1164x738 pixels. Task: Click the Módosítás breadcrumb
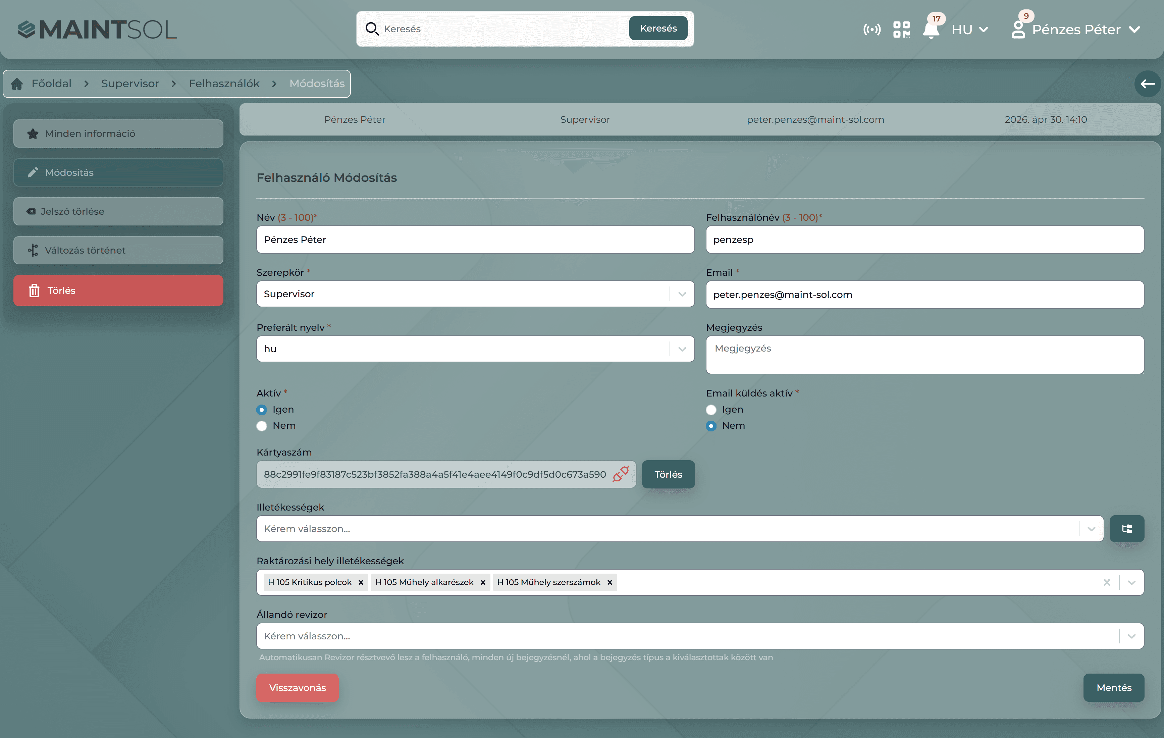[x=317, y=84]
